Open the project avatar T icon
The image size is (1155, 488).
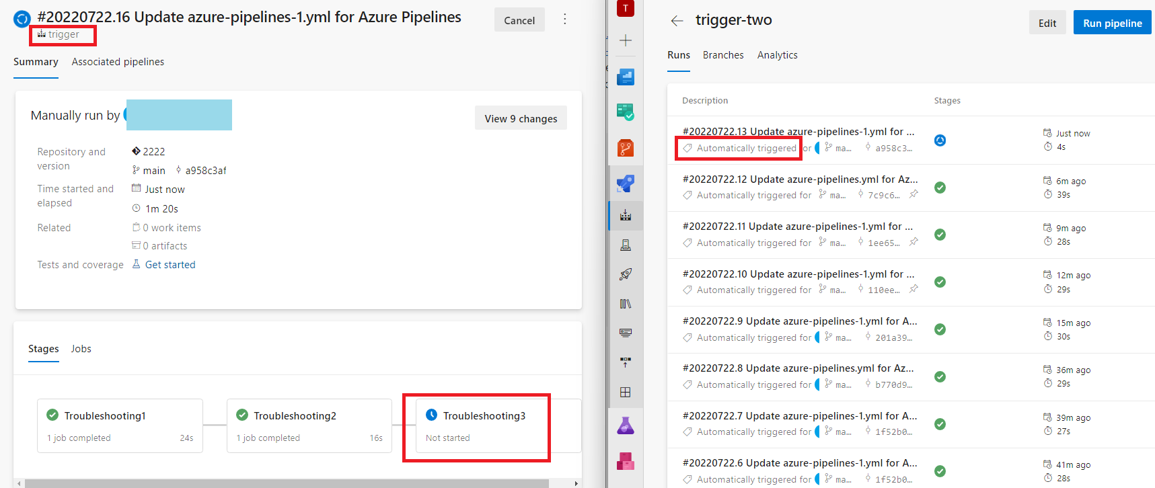[626, 8]
